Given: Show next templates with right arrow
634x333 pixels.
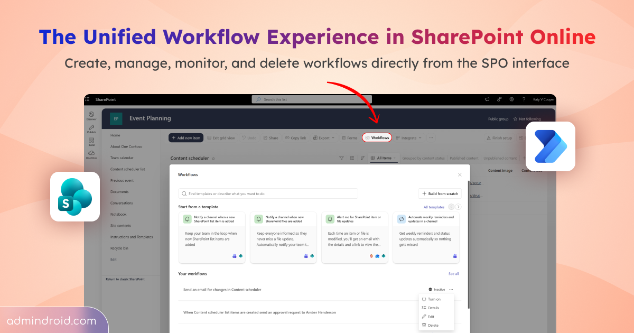Looking at the screenshot, I should (x=459, y=207).
